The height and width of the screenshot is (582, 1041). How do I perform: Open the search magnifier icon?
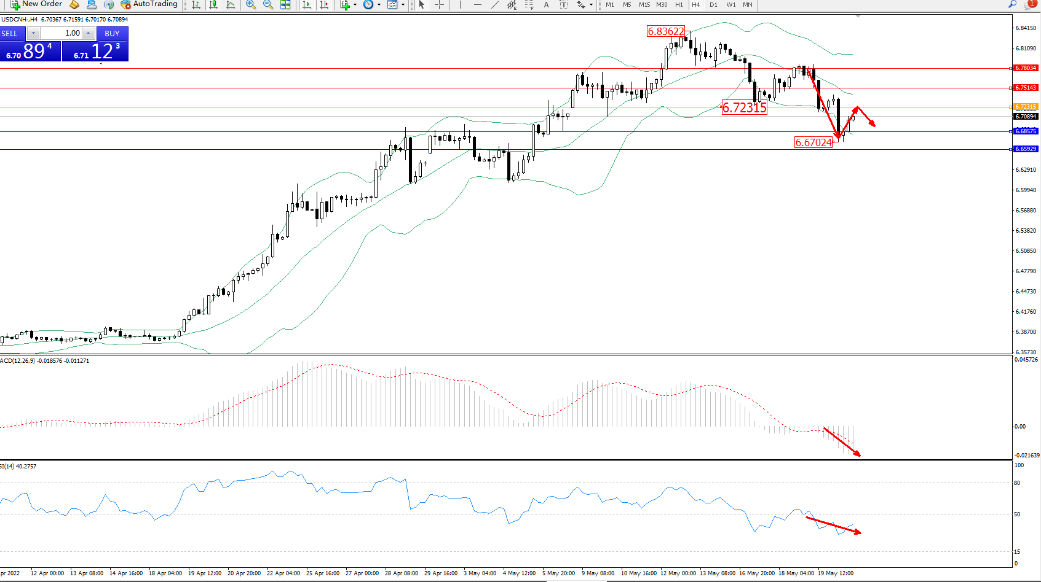click(1012, 4)
